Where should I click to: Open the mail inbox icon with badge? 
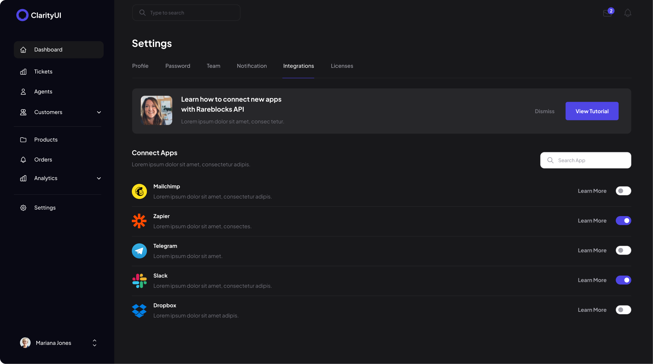pos(608,13)
